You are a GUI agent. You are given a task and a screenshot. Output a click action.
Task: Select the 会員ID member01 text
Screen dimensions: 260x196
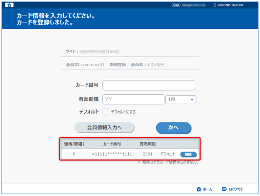[x=85, y=65]
